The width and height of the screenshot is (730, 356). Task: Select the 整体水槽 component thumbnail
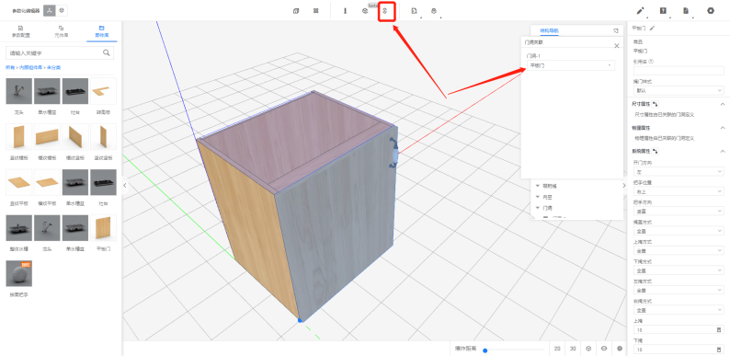point(19,228)
